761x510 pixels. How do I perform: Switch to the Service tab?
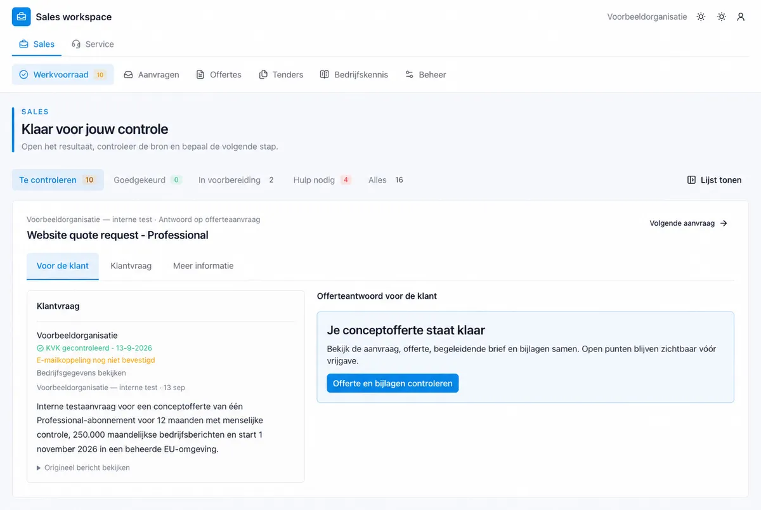[x=93, y=44]
